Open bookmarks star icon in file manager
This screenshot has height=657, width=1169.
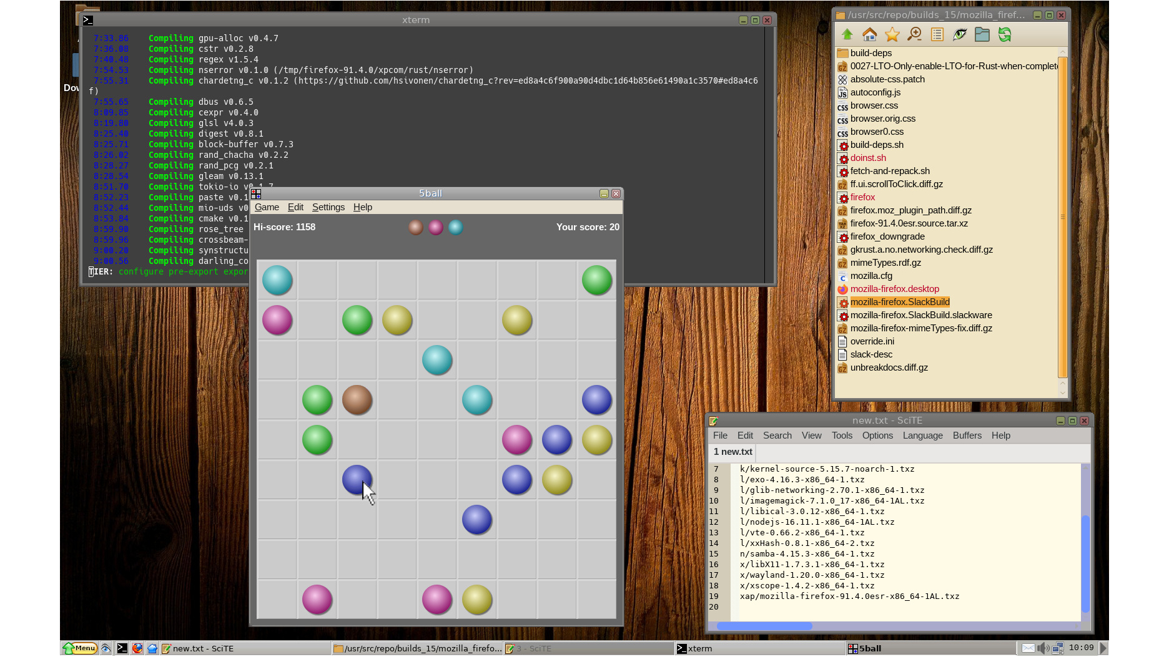pyautogui.click(x=892, y=35)
